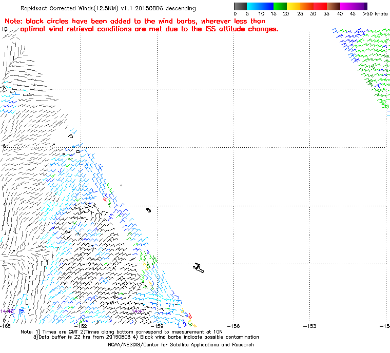Click the '25' label under the color bar
This screenshot has height=353, width=390.
point(300,14)
